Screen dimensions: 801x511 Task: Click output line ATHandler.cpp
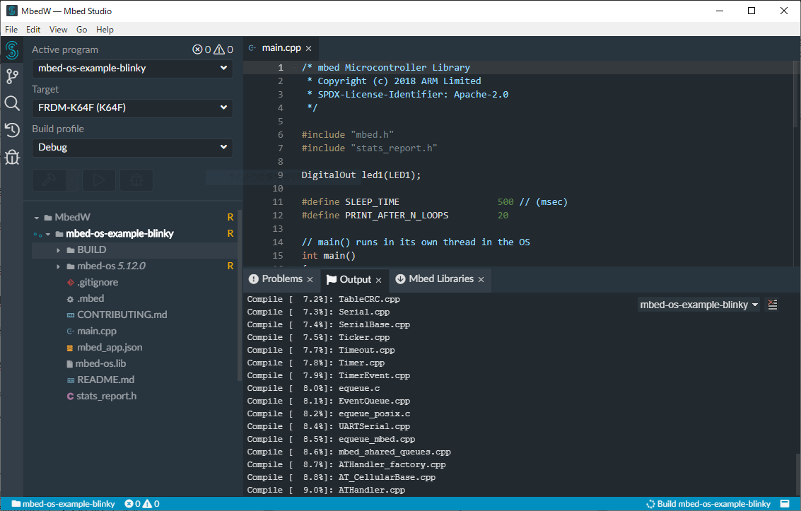click(x=326, y=490)
